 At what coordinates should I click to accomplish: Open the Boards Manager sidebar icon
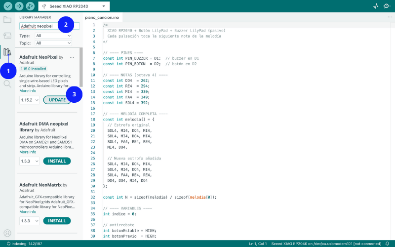(x=7, y=36)
